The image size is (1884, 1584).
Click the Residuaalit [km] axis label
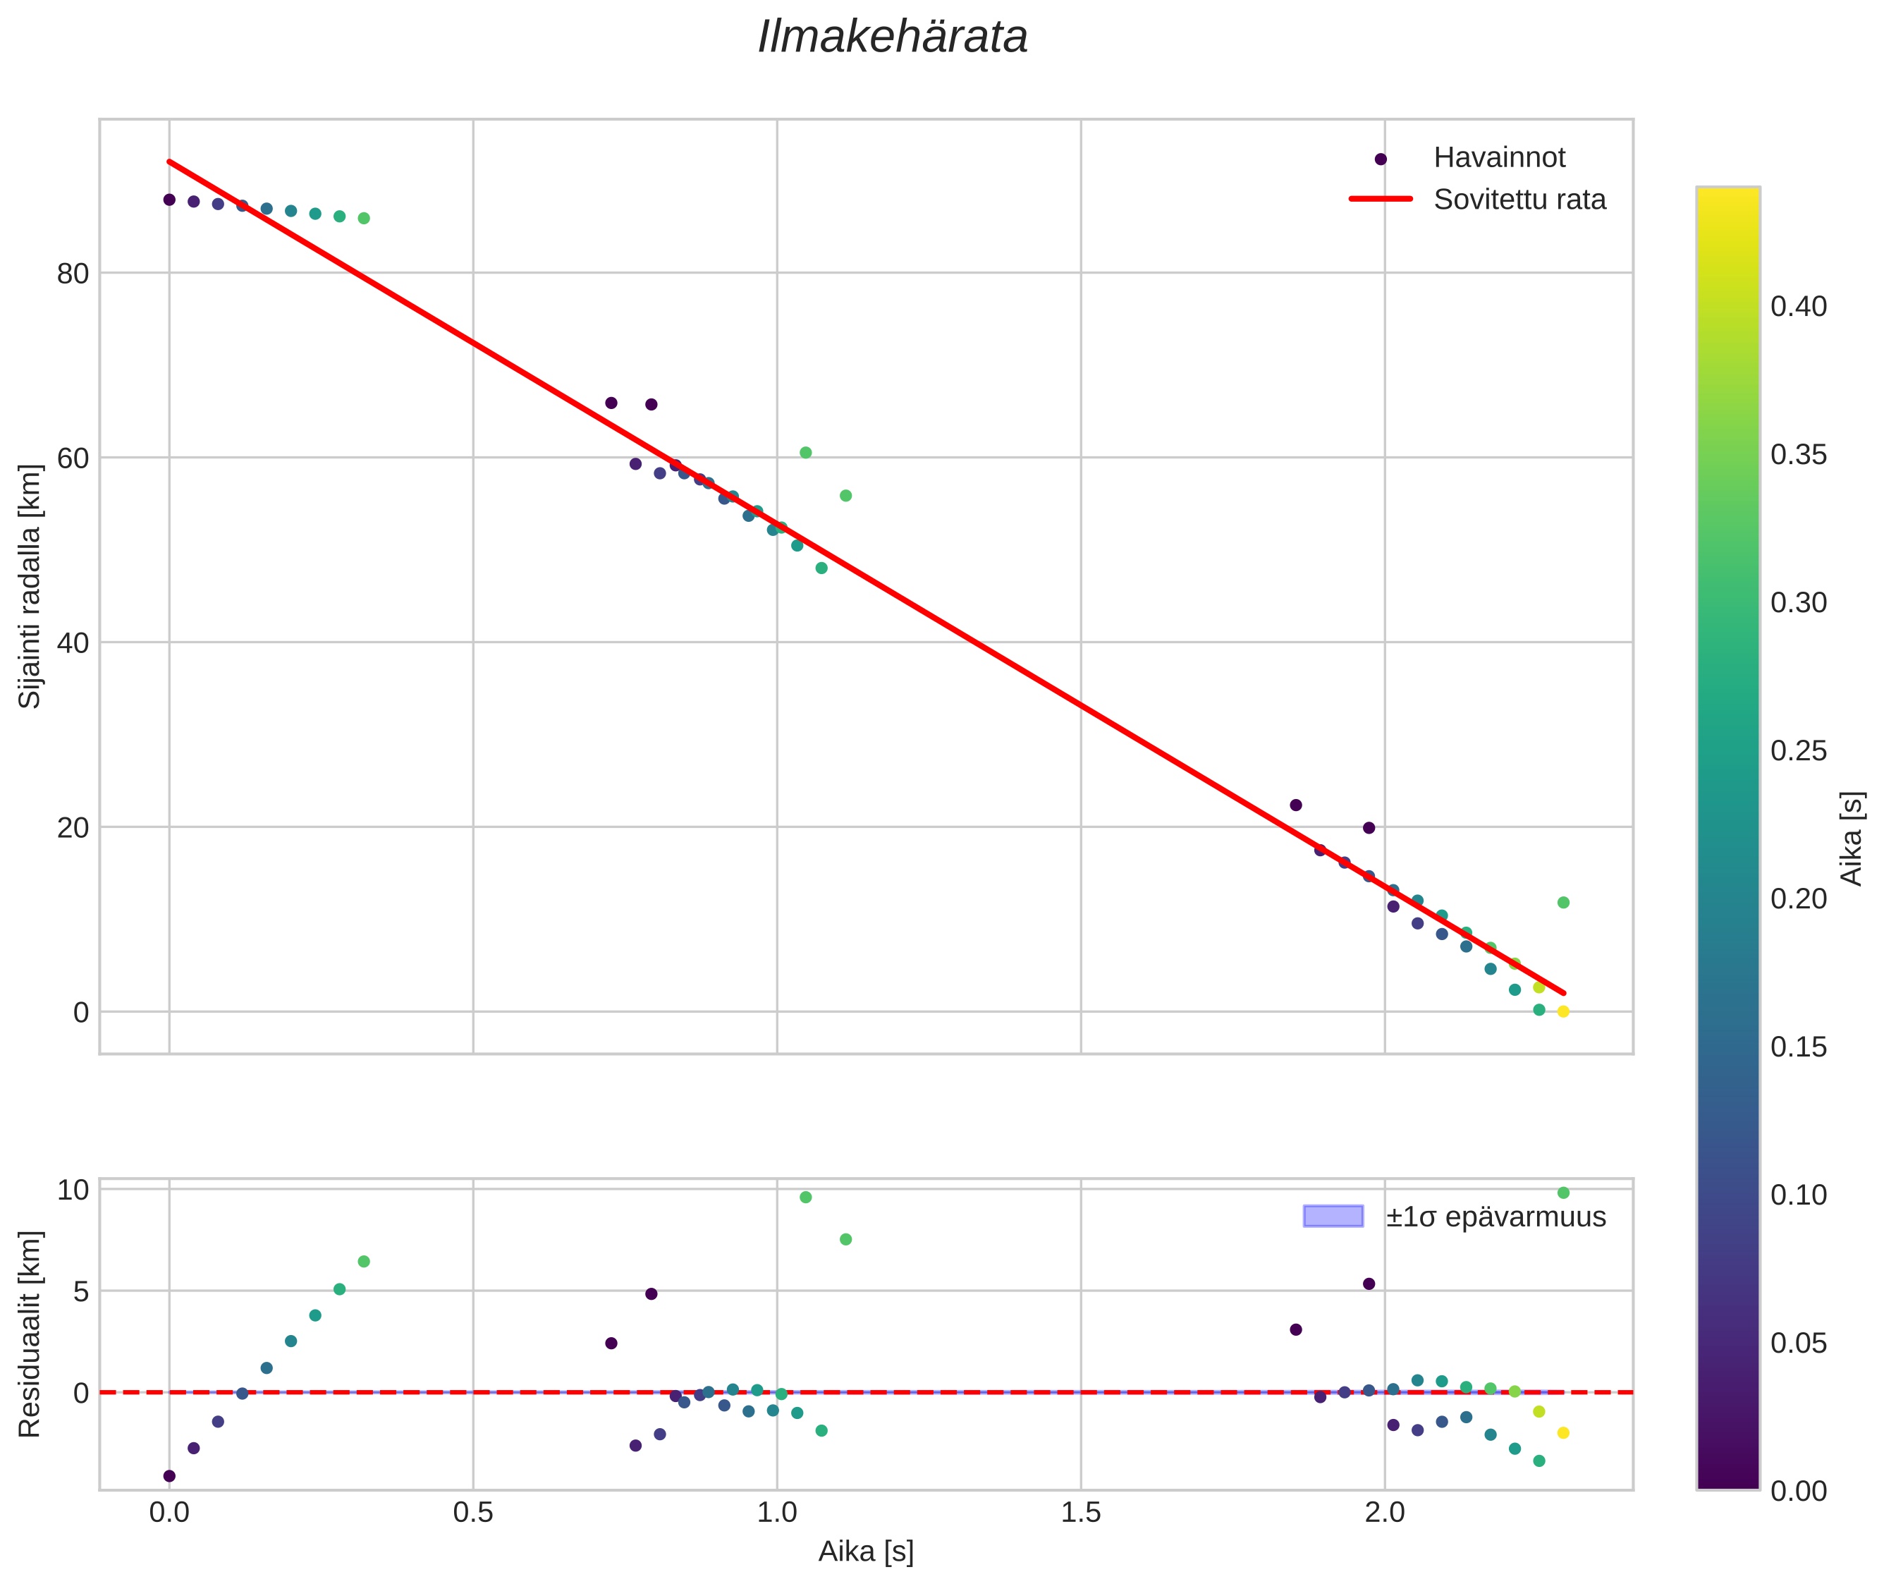pyautogui.click(x=30, y=1334)
